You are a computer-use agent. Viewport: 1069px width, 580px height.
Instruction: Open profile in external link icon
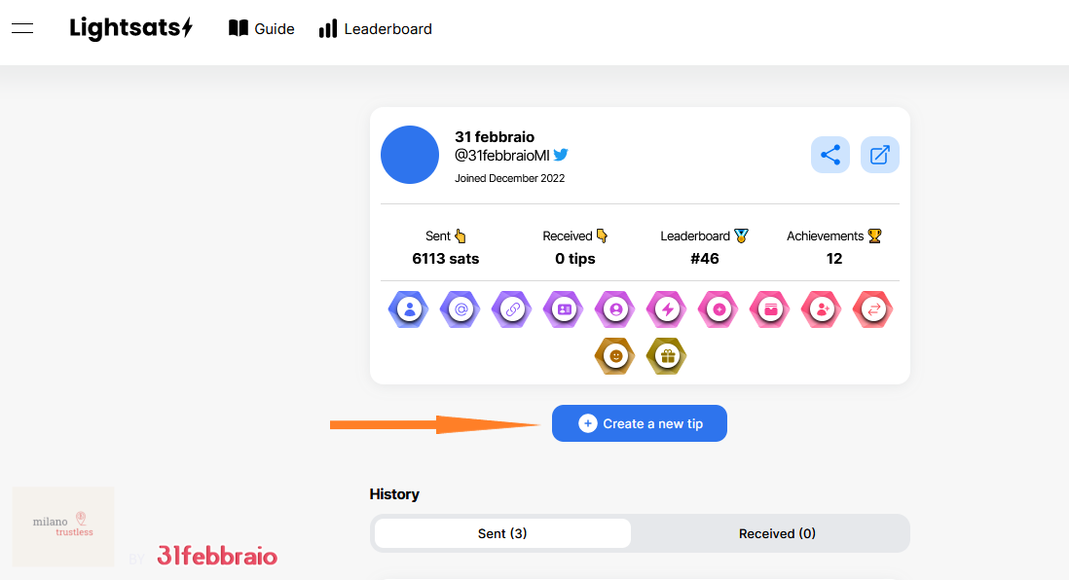tap(879, 155)
